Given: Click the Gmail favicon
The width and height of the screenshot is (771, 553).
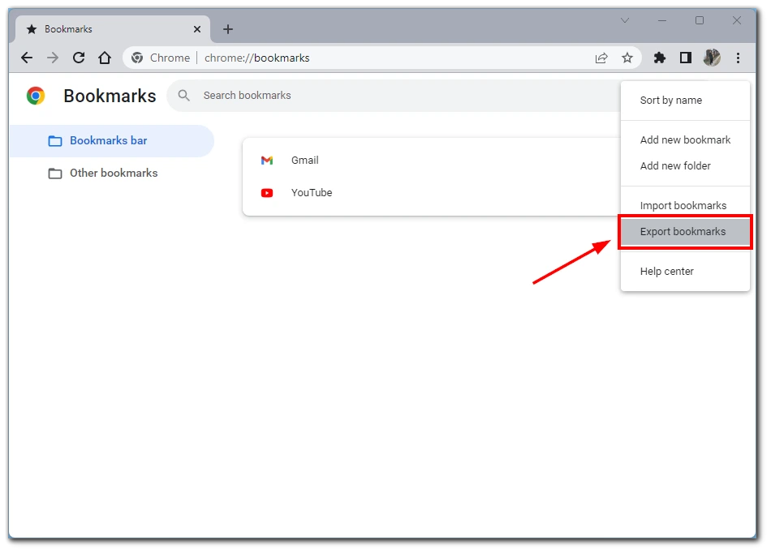Looking at the screenshot, I should point(267,161).
